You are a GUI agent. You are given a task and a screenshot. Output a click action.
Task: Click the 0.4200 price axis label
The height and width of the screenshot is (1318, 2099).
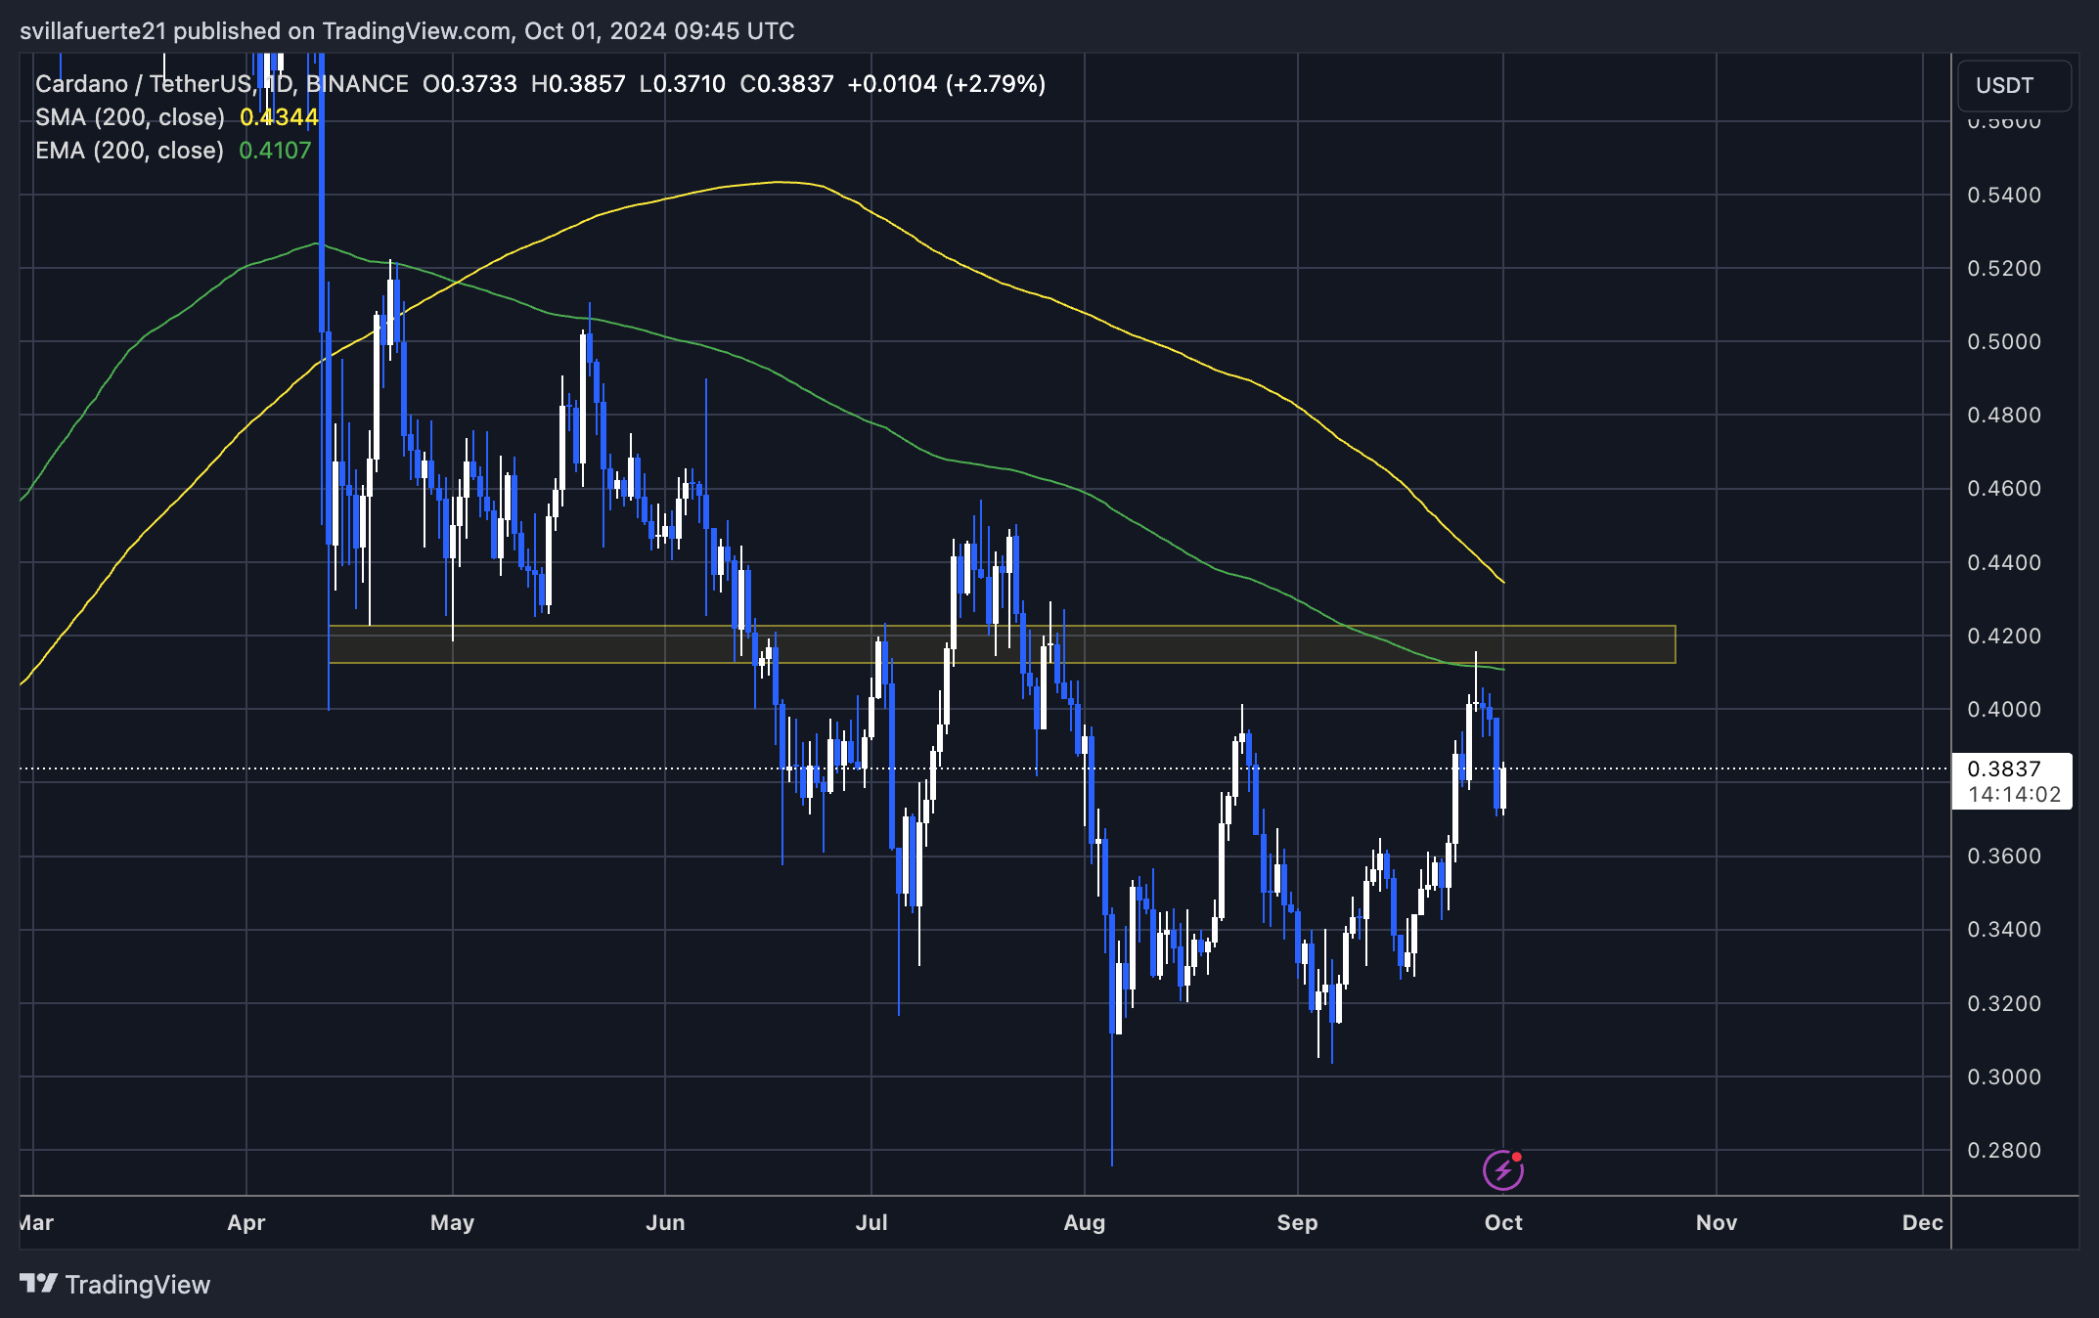(x=2003, y=636)
